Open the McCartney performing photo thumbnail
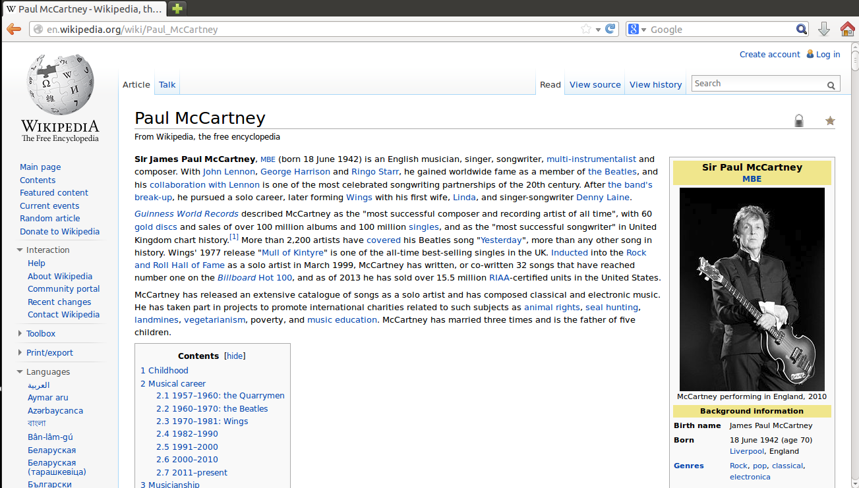Image resolution: width=859 pixels, height=488 pixels. click(x=752, y=289)
